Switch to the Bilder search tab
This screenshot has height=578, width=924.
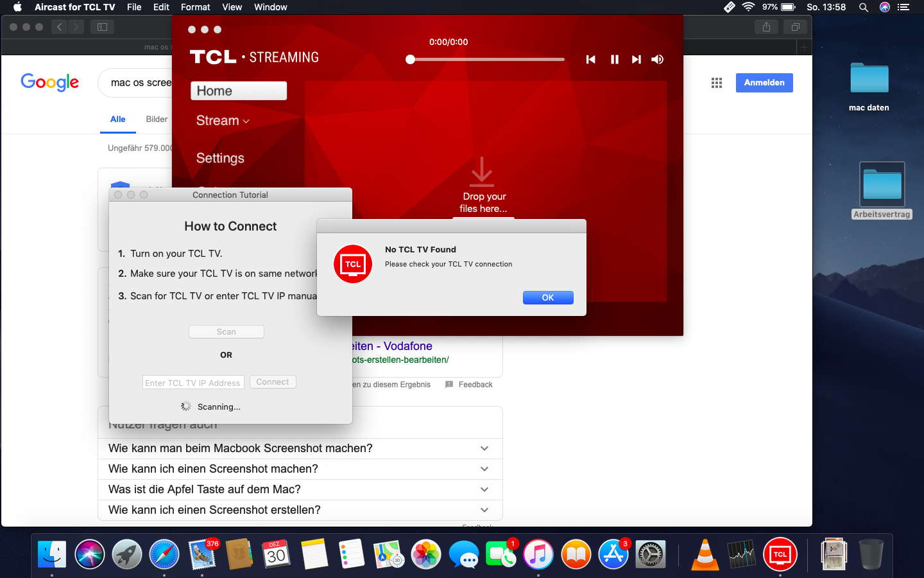(x=157, y=119)
